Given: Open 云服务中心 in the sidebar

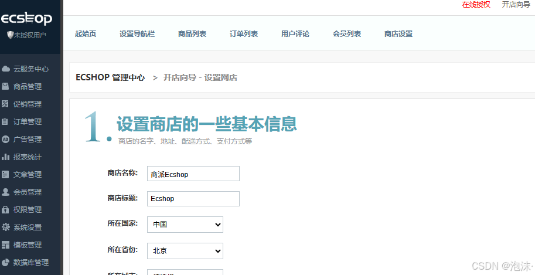Looking at the screenshot, I should [30, 69].
